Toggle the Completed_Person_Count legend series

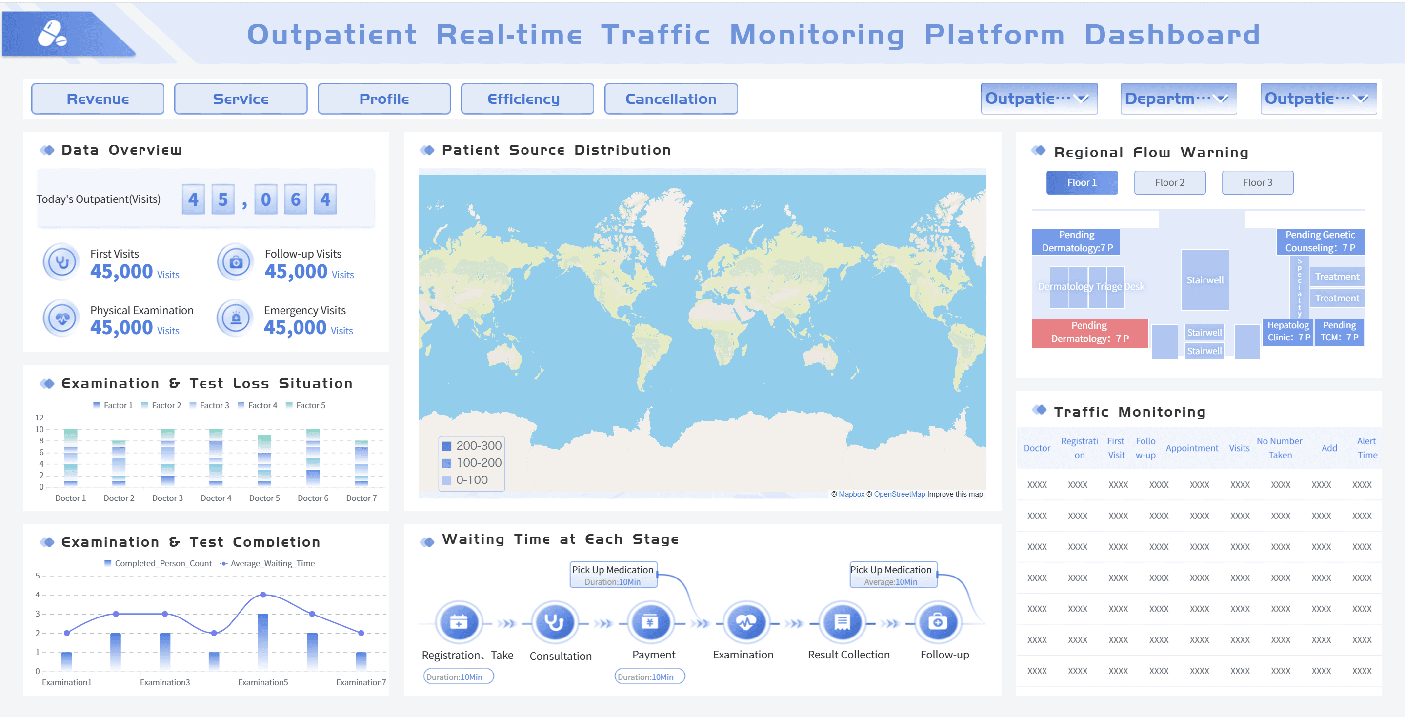158,563
